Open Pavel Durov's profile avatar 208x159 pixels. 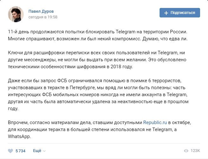point(15,14)
